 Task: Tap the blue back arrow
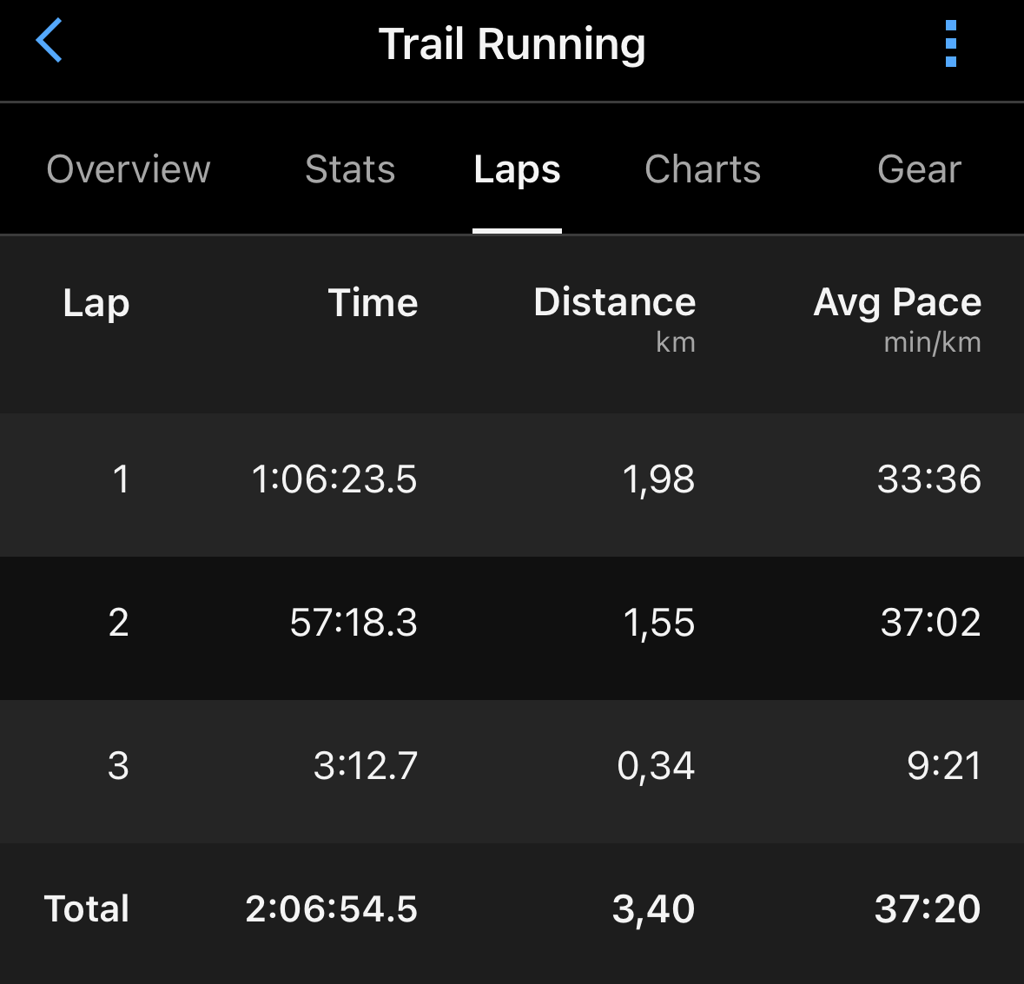click(x=49, y=41)
